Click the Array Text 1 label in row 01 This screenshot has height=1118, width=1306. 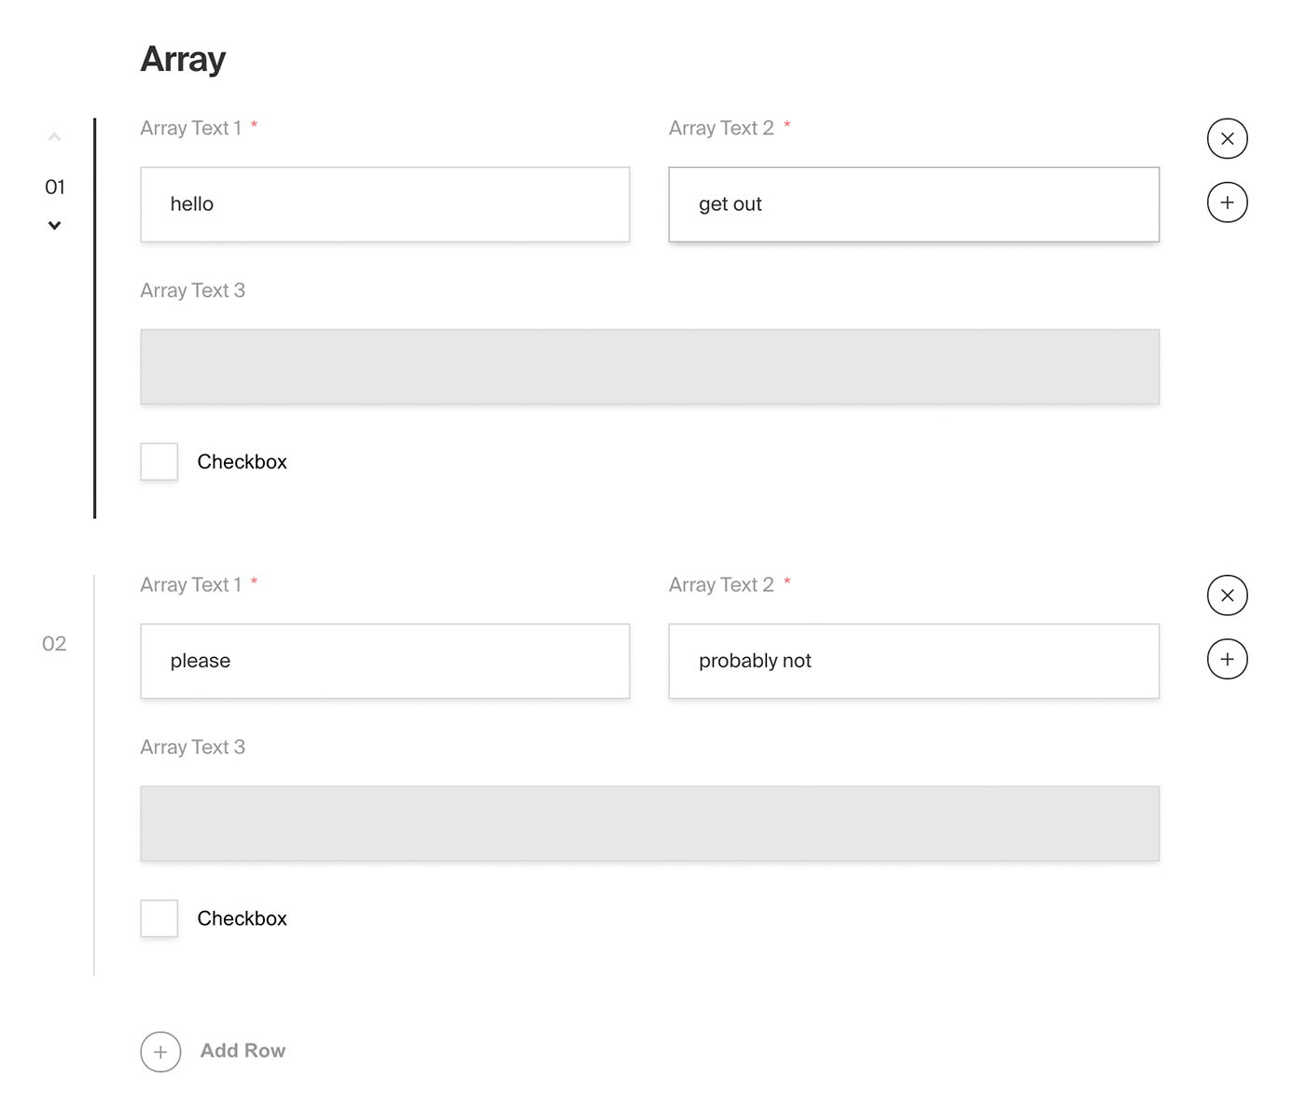191,128
